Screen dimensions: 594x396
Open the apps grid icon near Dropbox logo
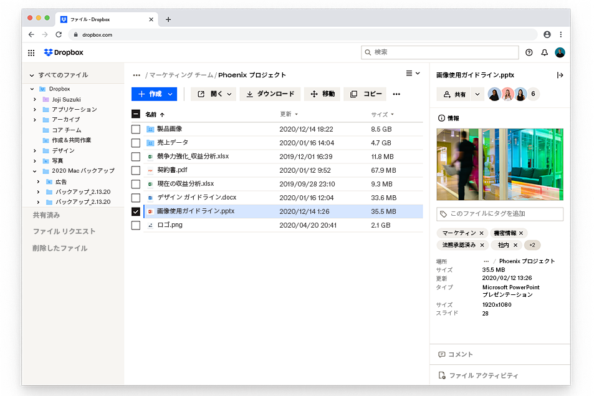[31, 52]
